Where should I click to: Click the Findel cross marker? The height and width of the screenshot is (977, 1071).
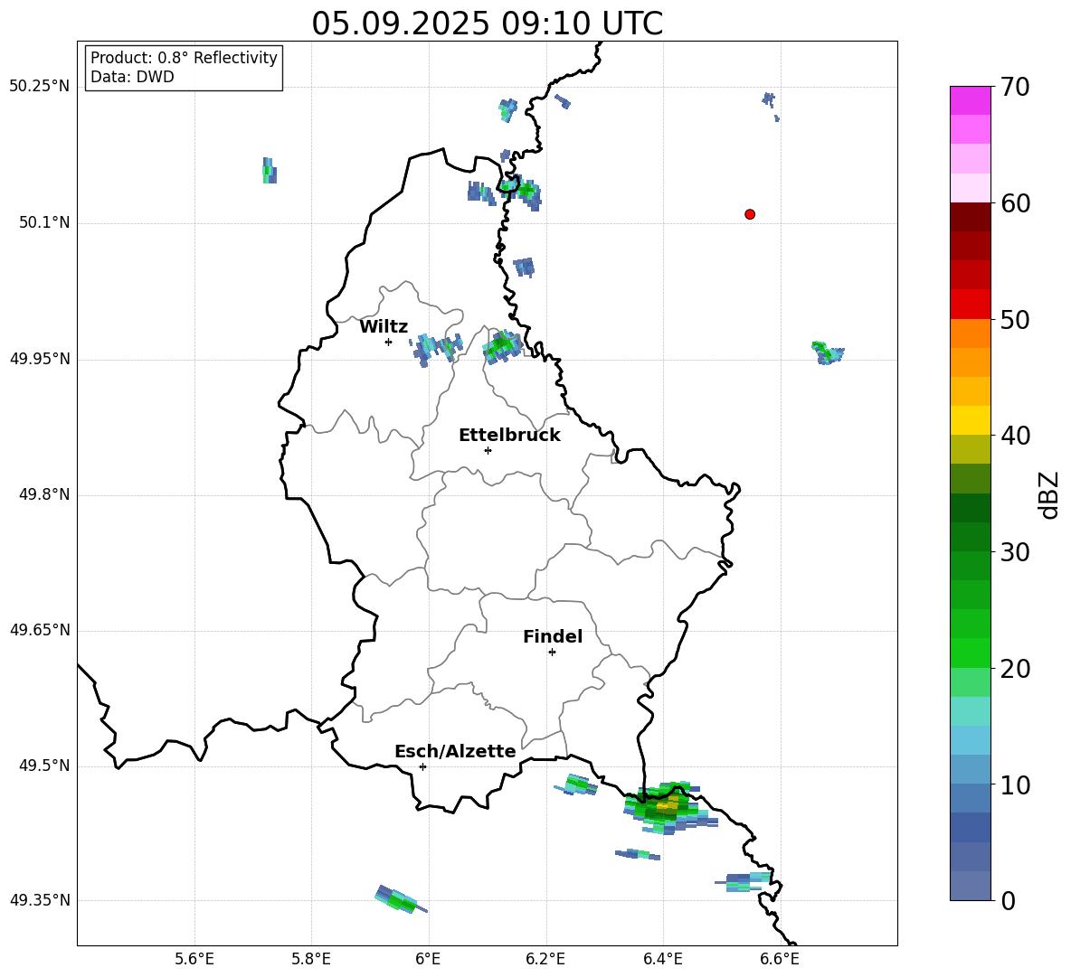552,653
